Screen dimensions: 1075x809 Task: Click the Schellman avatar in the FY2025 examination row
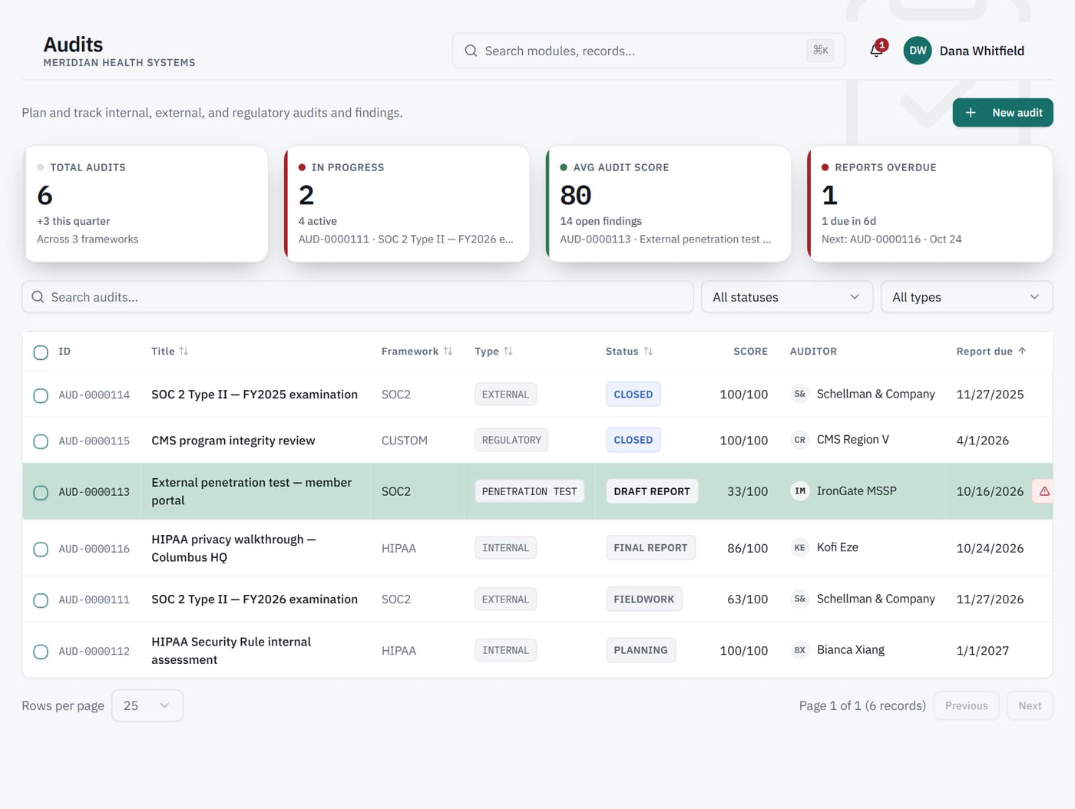click(x=800, y=394)
